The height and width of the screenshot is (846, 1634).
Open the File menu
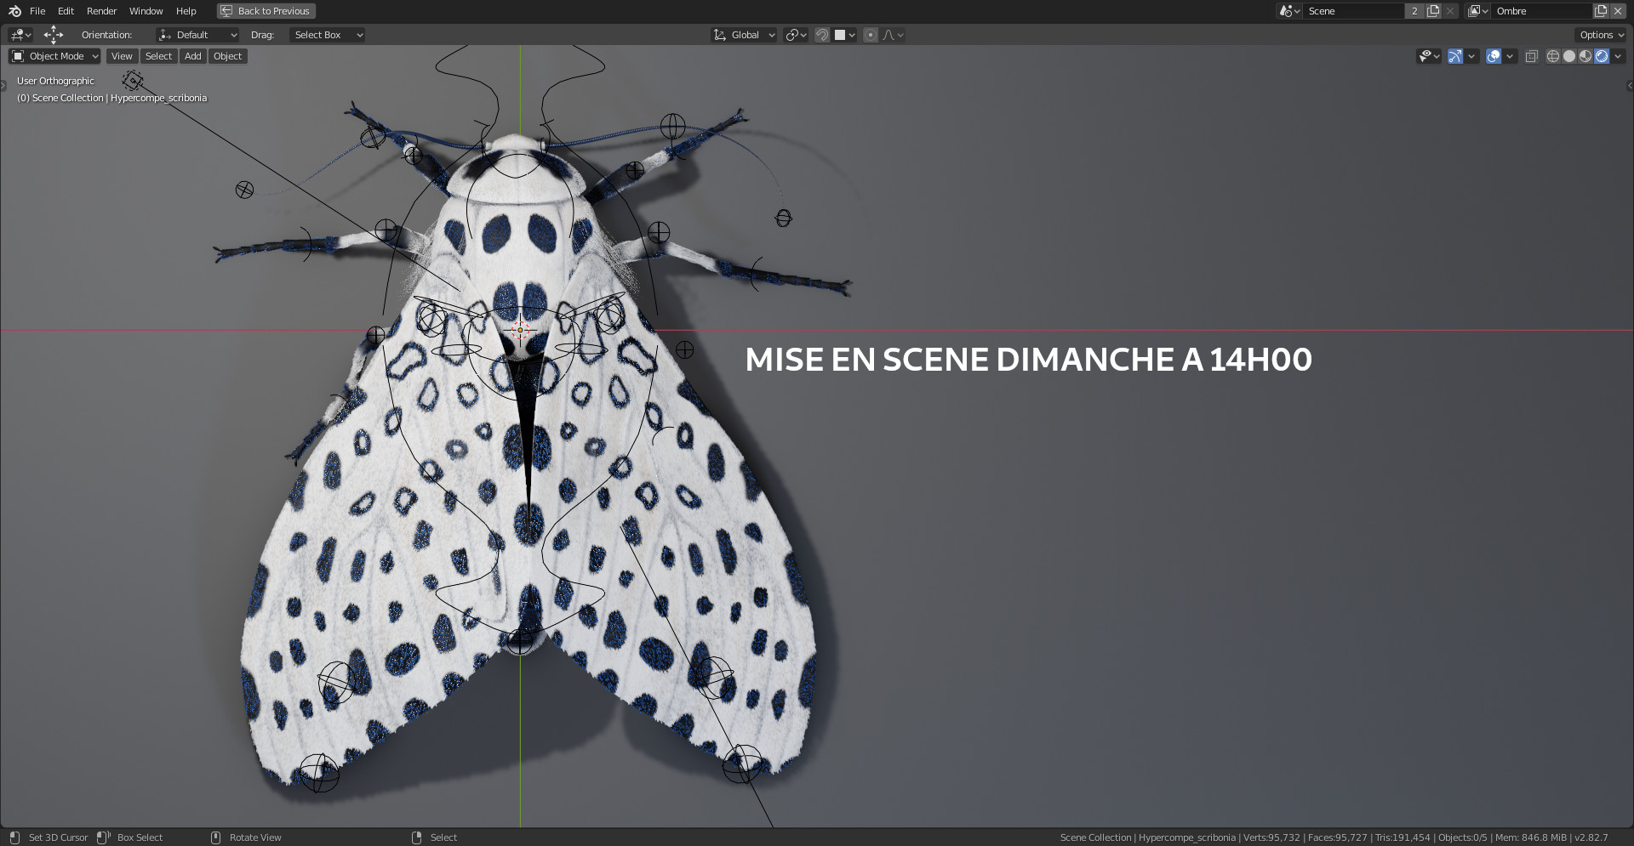coord(37,11)
